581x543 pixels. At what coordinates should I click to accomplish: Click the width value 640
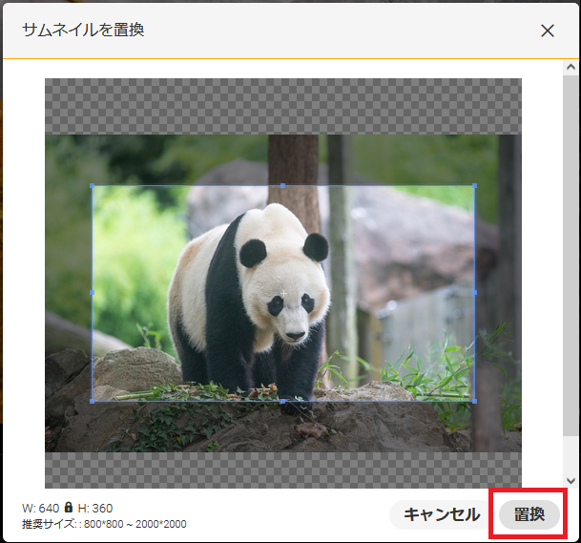click(x=50, y=508)
